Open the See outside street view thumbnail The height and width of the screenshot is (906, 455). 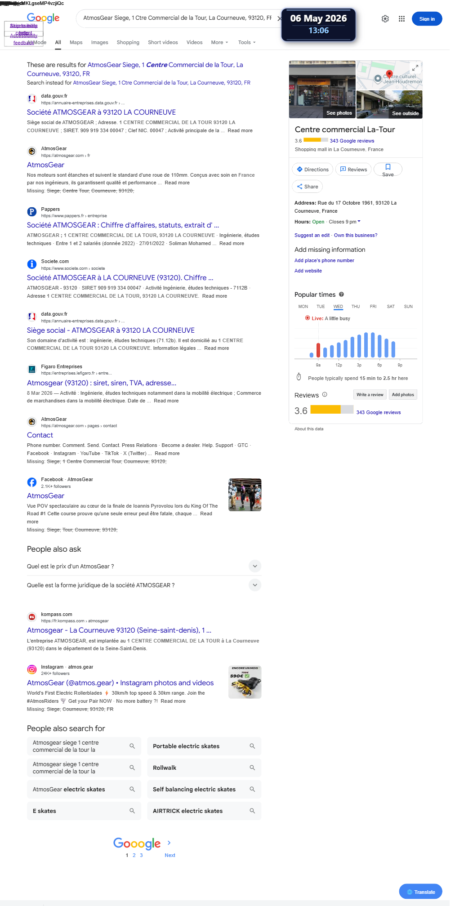389,104
